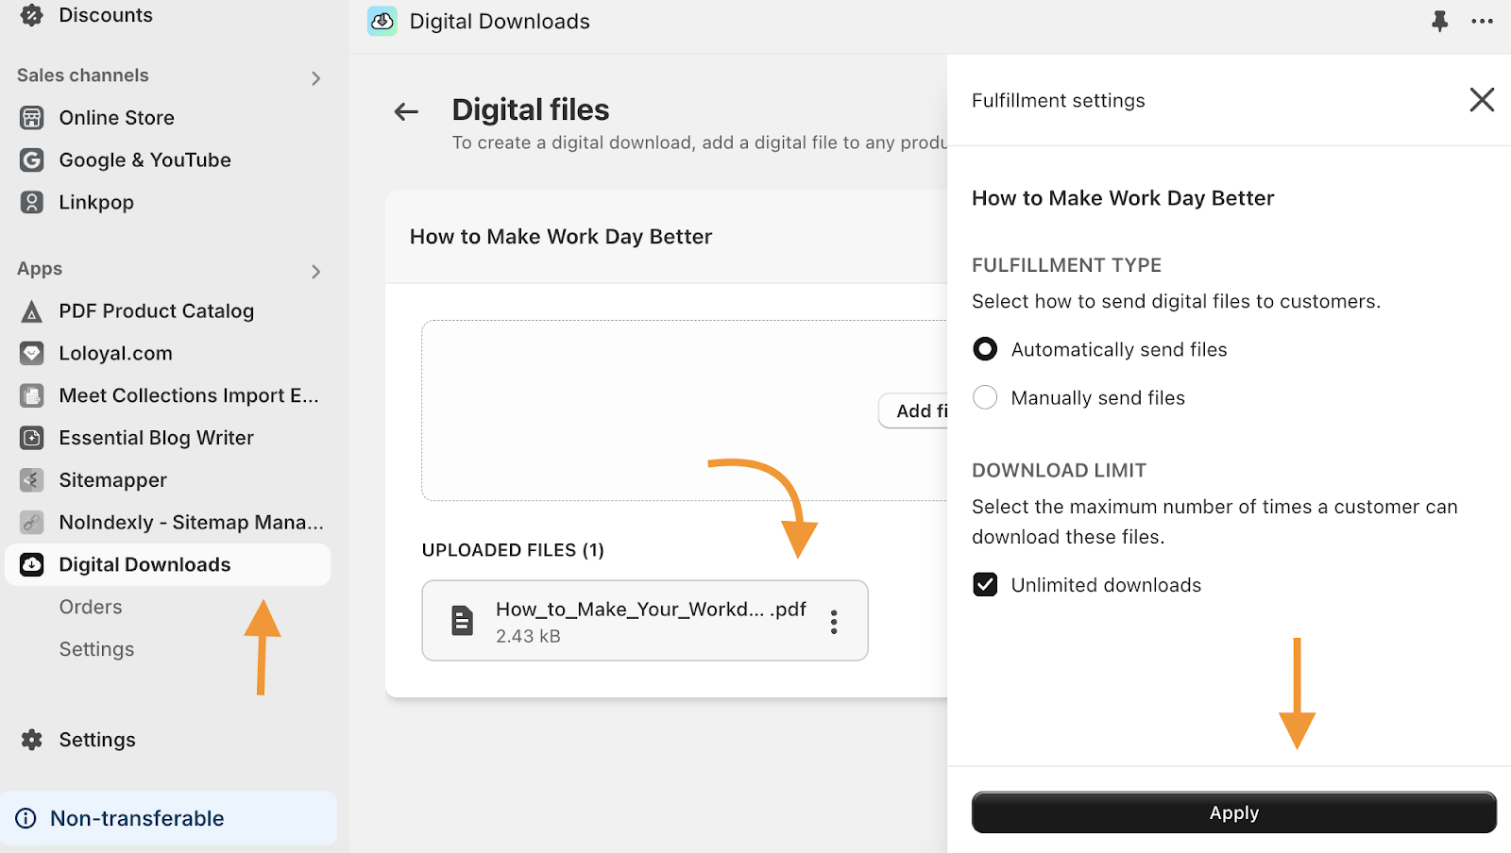Screen dimensions: 1511x853
Task: Click the Discounts icon in sidebar
Action: 31,14
